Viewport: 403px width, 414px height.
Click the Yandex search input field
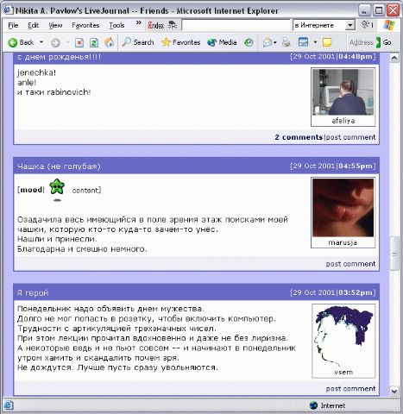(236, 25)
